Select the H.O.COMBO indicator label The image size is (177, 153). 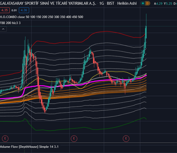pyautogui.click(x=41, y=17)
